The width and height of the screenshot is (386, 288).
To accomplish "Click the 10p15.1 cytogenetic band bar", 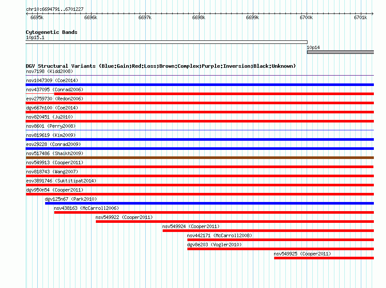I will click(167, 42).
